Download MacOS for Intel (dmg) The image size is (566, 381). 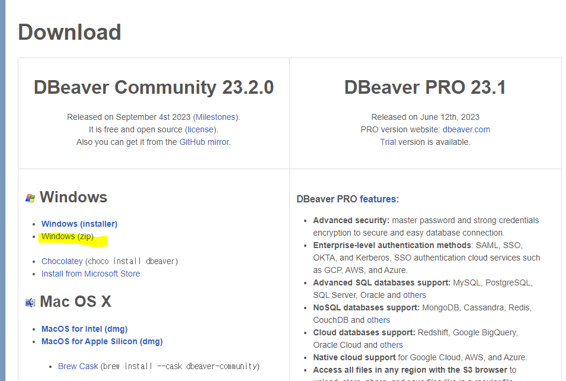85,329
